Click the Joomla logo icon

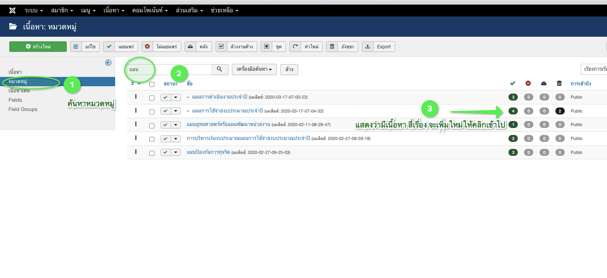coord(12,10)
